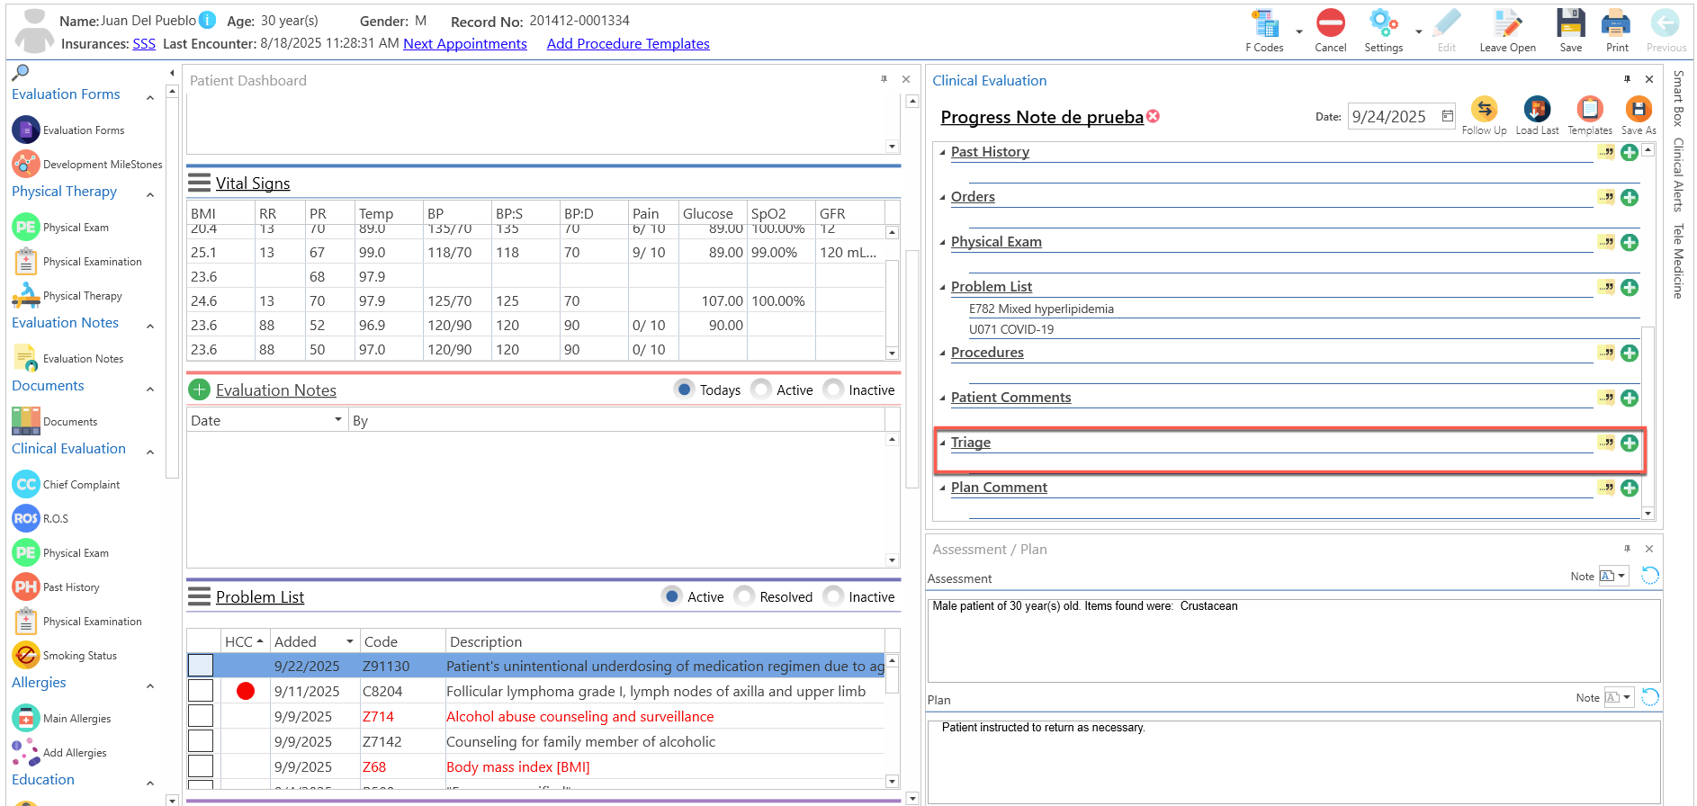This screenshot has height=806, width=1697.
Task: Pin the Clinical Evaluation panel
Action: point(1627,79)
